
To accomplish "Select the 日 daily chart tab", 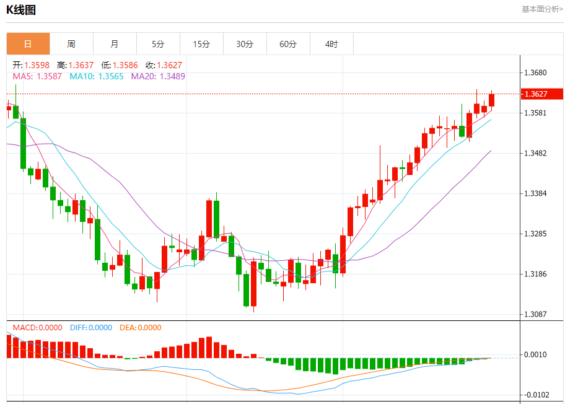I will (28, 44).
